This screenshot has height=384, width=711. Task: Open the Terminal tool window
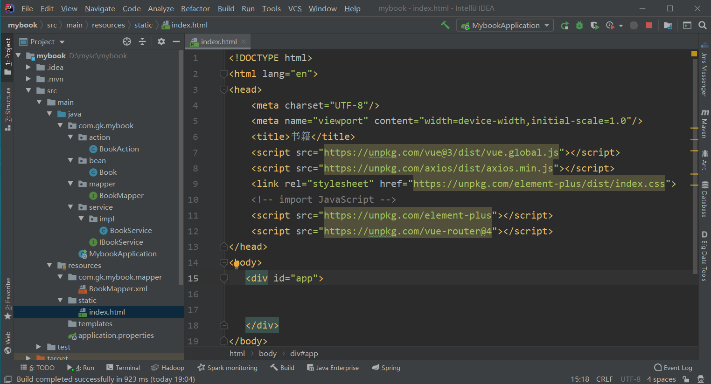123,368
